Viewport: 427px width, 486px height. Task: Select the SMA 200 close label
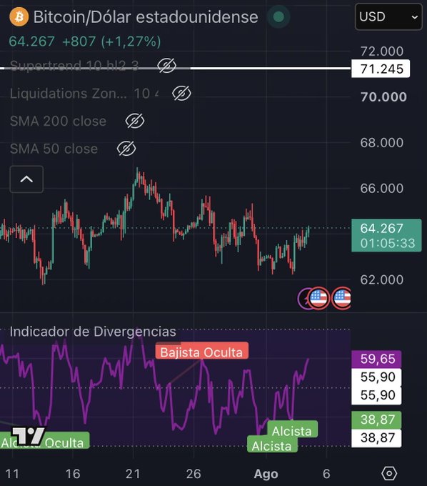point(59,121)
